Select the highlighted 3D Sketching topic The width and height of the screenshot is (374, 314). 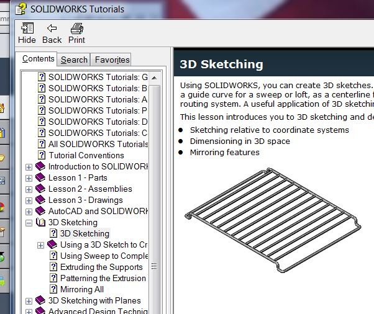point(84,234)
